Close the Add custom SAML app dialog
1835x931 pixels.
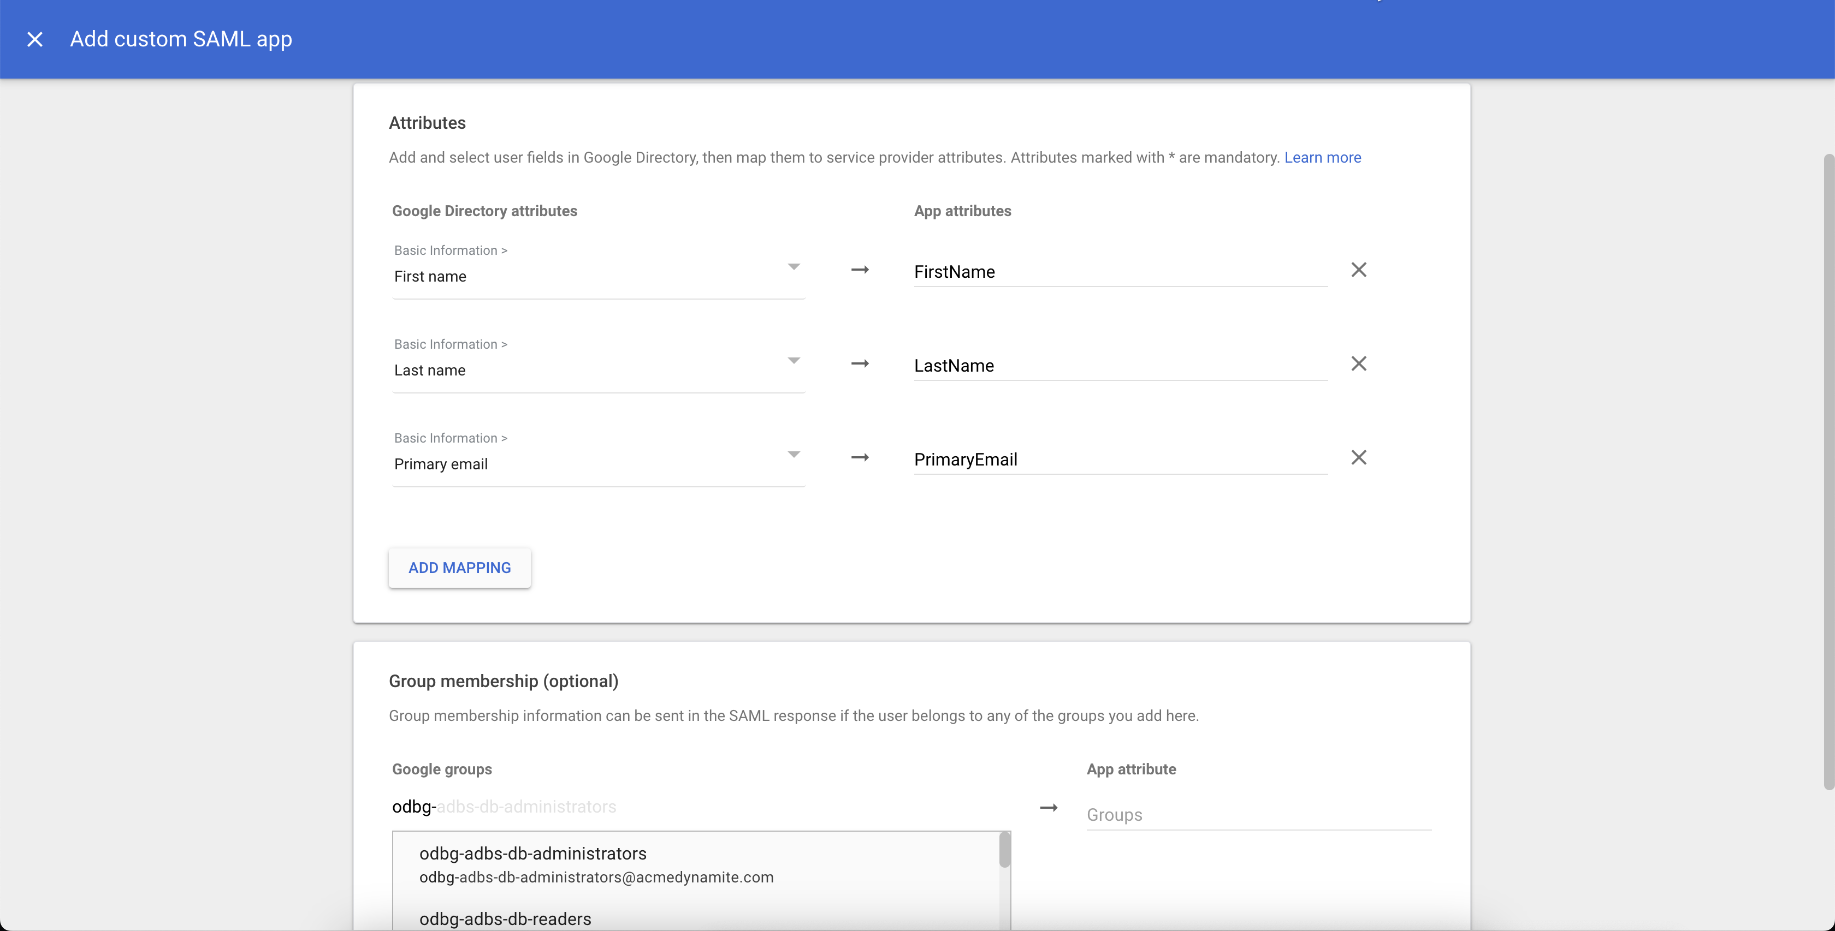tap(35, 39)
